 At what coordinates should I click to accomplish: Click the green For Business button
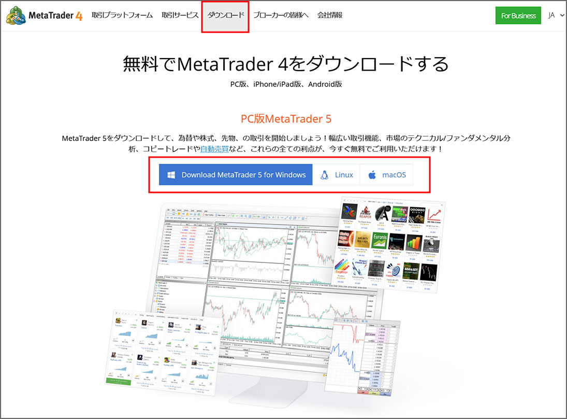tap(518, 16)
